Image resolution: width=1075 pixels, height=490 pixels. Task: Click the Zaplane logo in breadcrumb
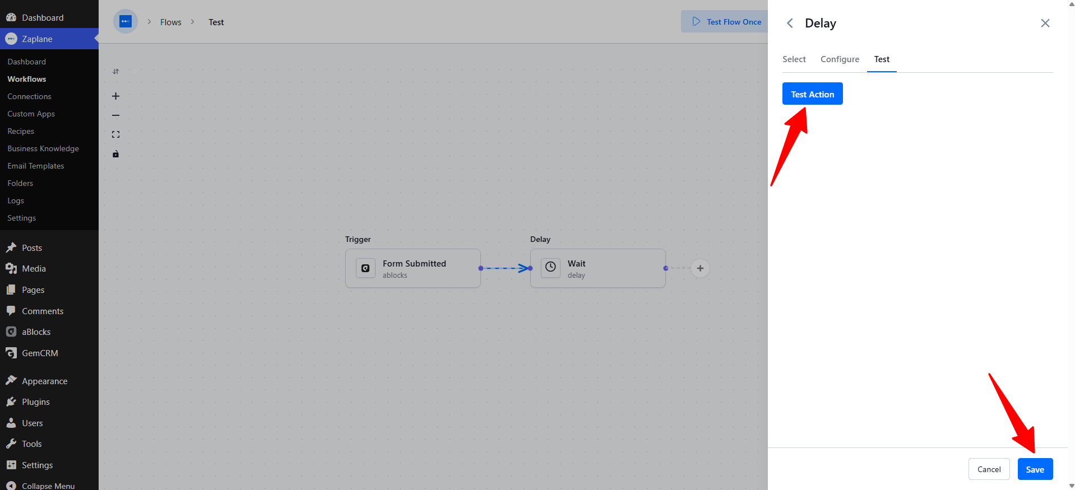126,22
